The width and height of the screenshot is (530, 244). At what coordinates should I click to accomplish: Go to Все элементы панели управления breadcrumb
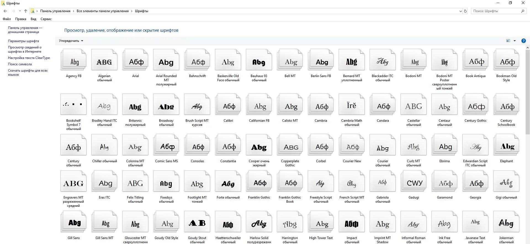coord(103,11)
